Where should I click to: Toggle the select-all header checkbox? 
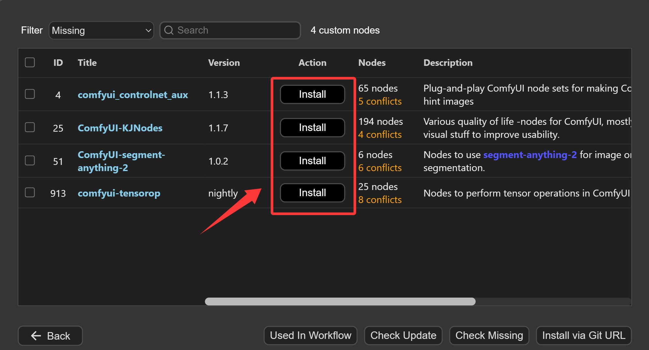(30, 62)
